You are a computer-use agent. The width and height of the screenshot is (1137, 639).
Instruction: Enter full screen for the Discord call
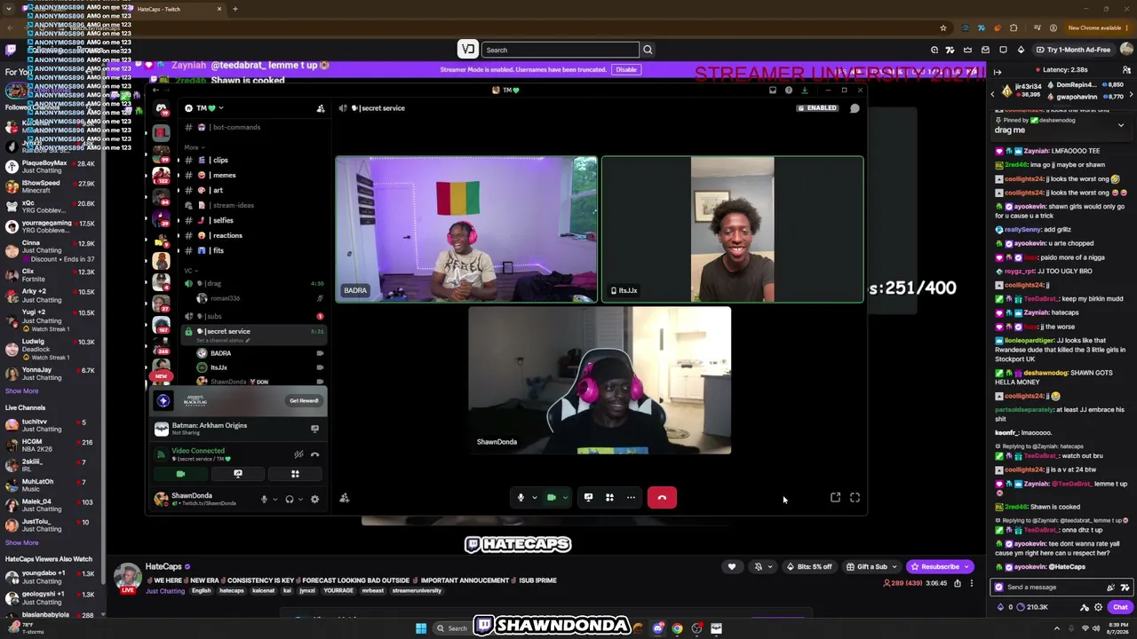[855, 498]
